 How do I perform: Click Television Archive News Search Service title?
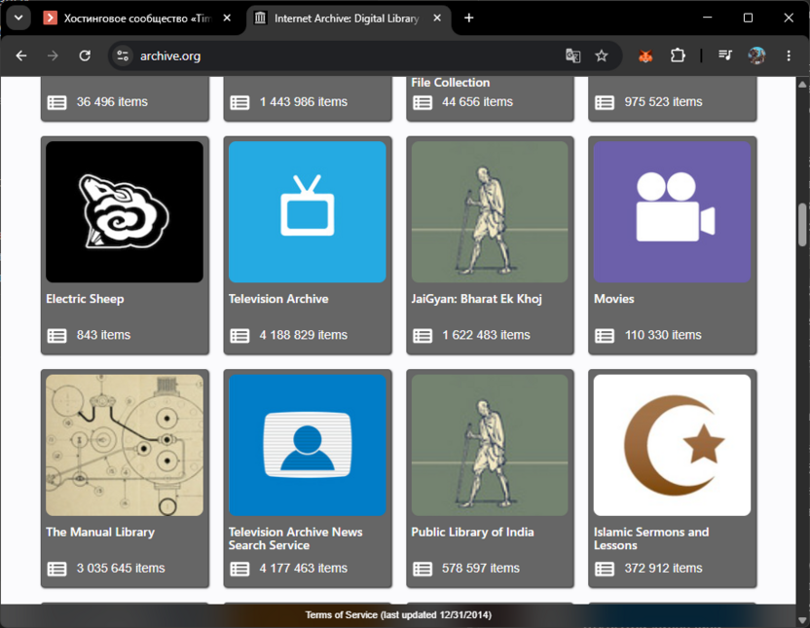pyautogui.click(x=296, y=538)
